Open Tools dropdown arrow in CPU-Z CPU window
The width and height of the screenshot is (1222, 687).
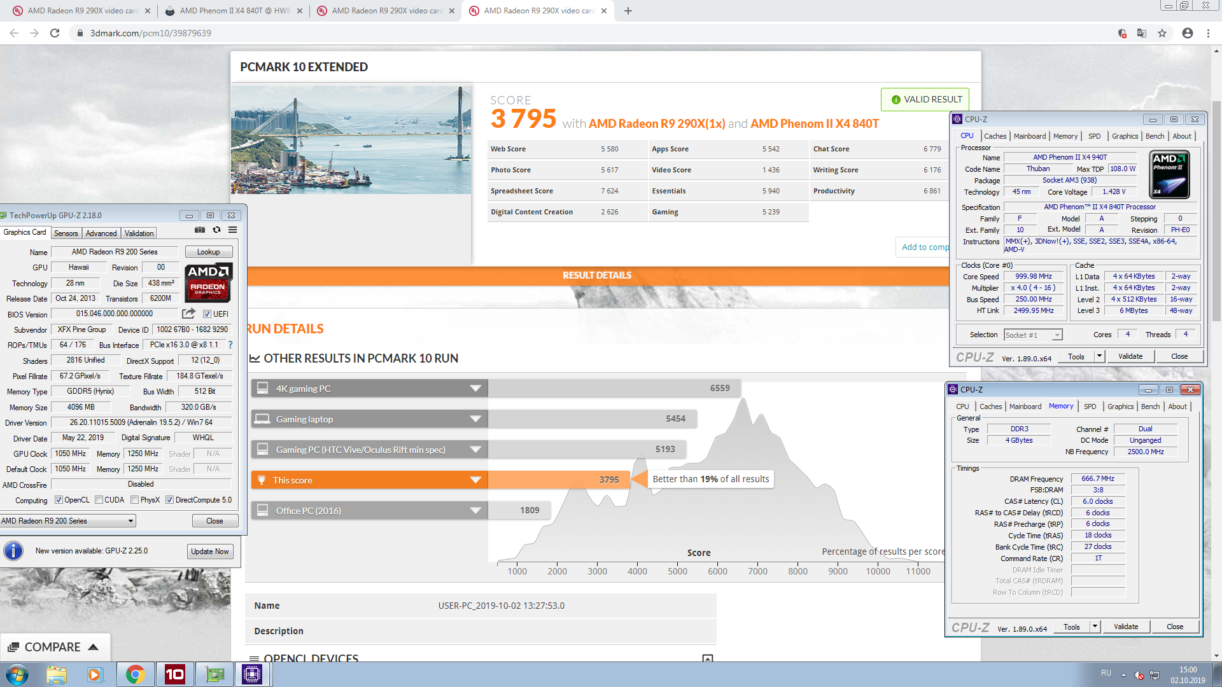[1099, 357]
